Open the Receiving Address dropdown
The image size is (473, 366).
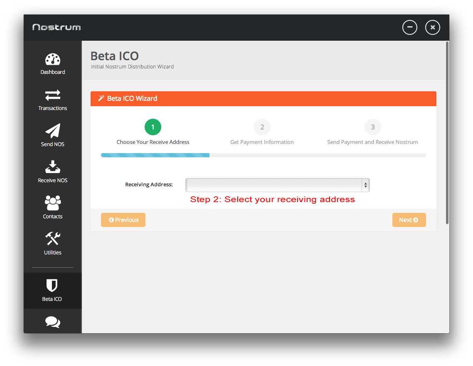[278, 185]
